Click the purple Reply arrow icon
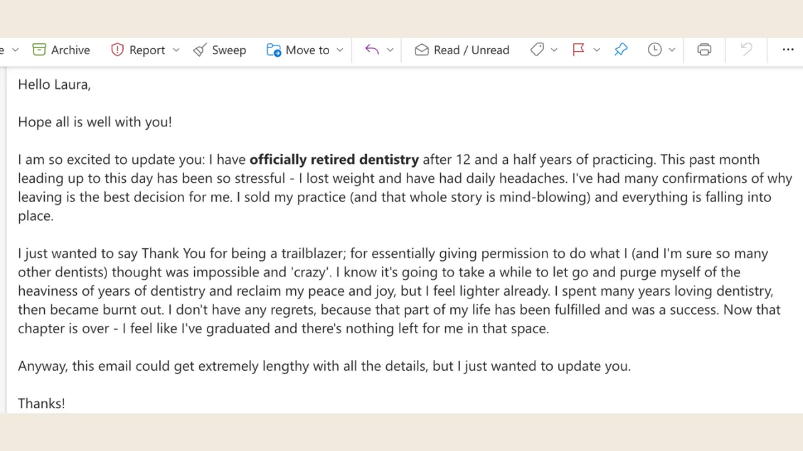 (x=372, y=50)
